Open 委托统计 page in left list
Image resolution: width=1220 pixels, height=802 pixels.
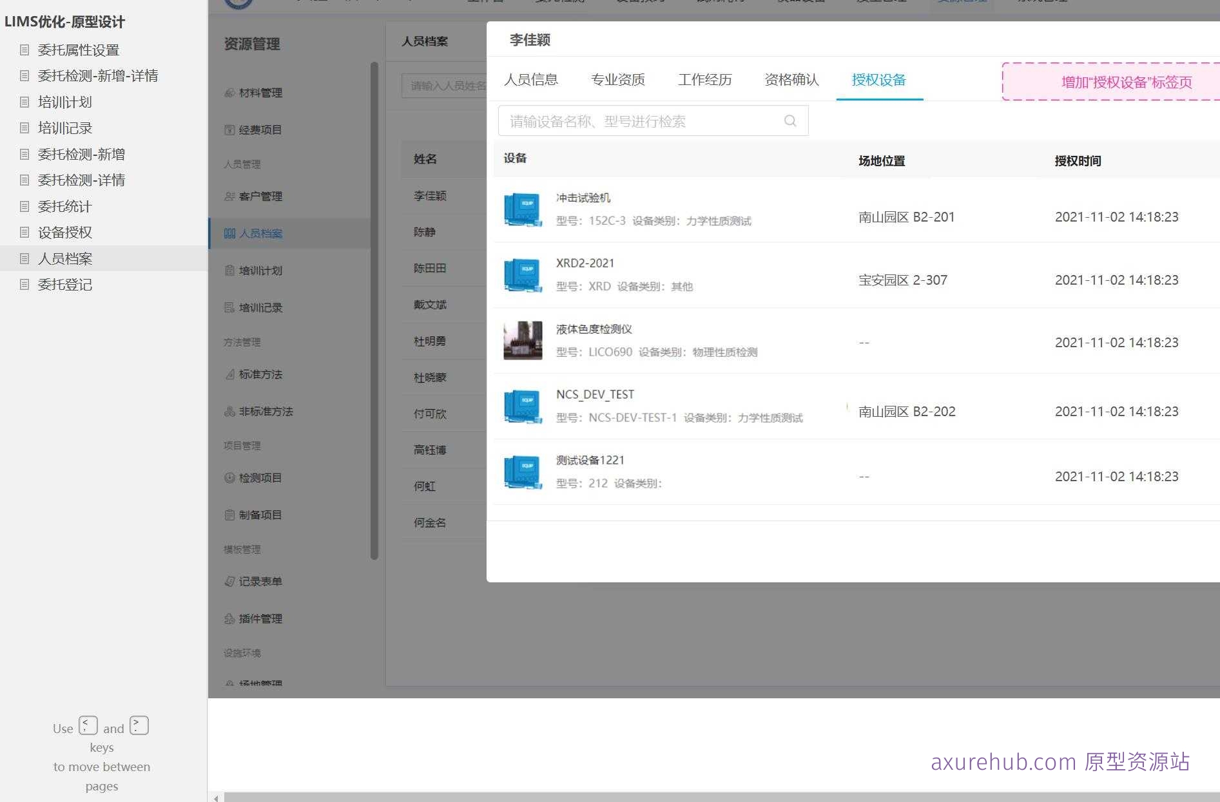point(65,206)
